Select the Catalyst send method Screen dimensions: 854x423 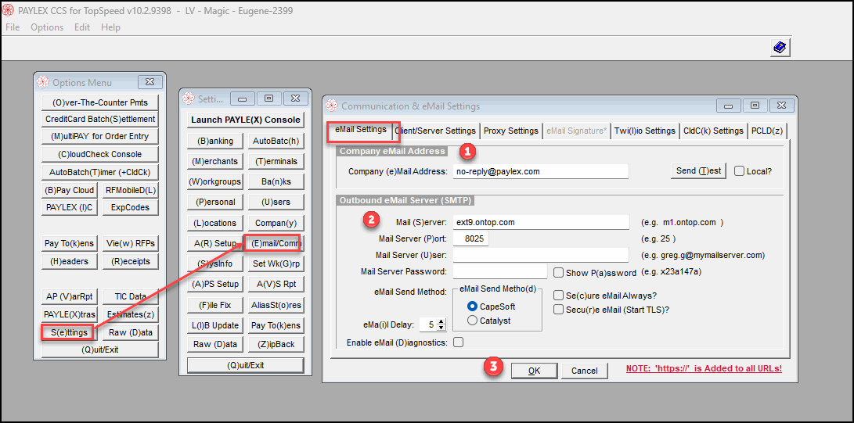coord(472,321)
